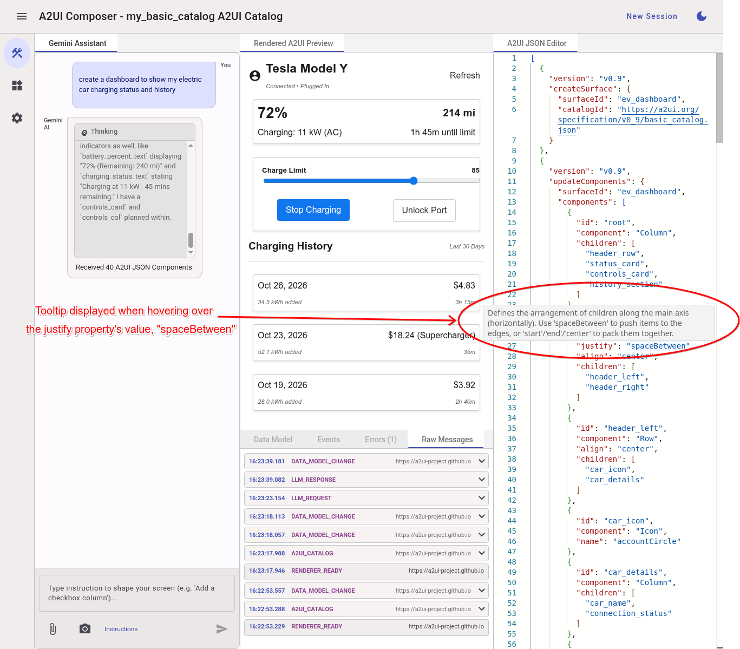Select the Raw Messages tab
The height and width of the screenshot is (649, 740).
(447, 440)
